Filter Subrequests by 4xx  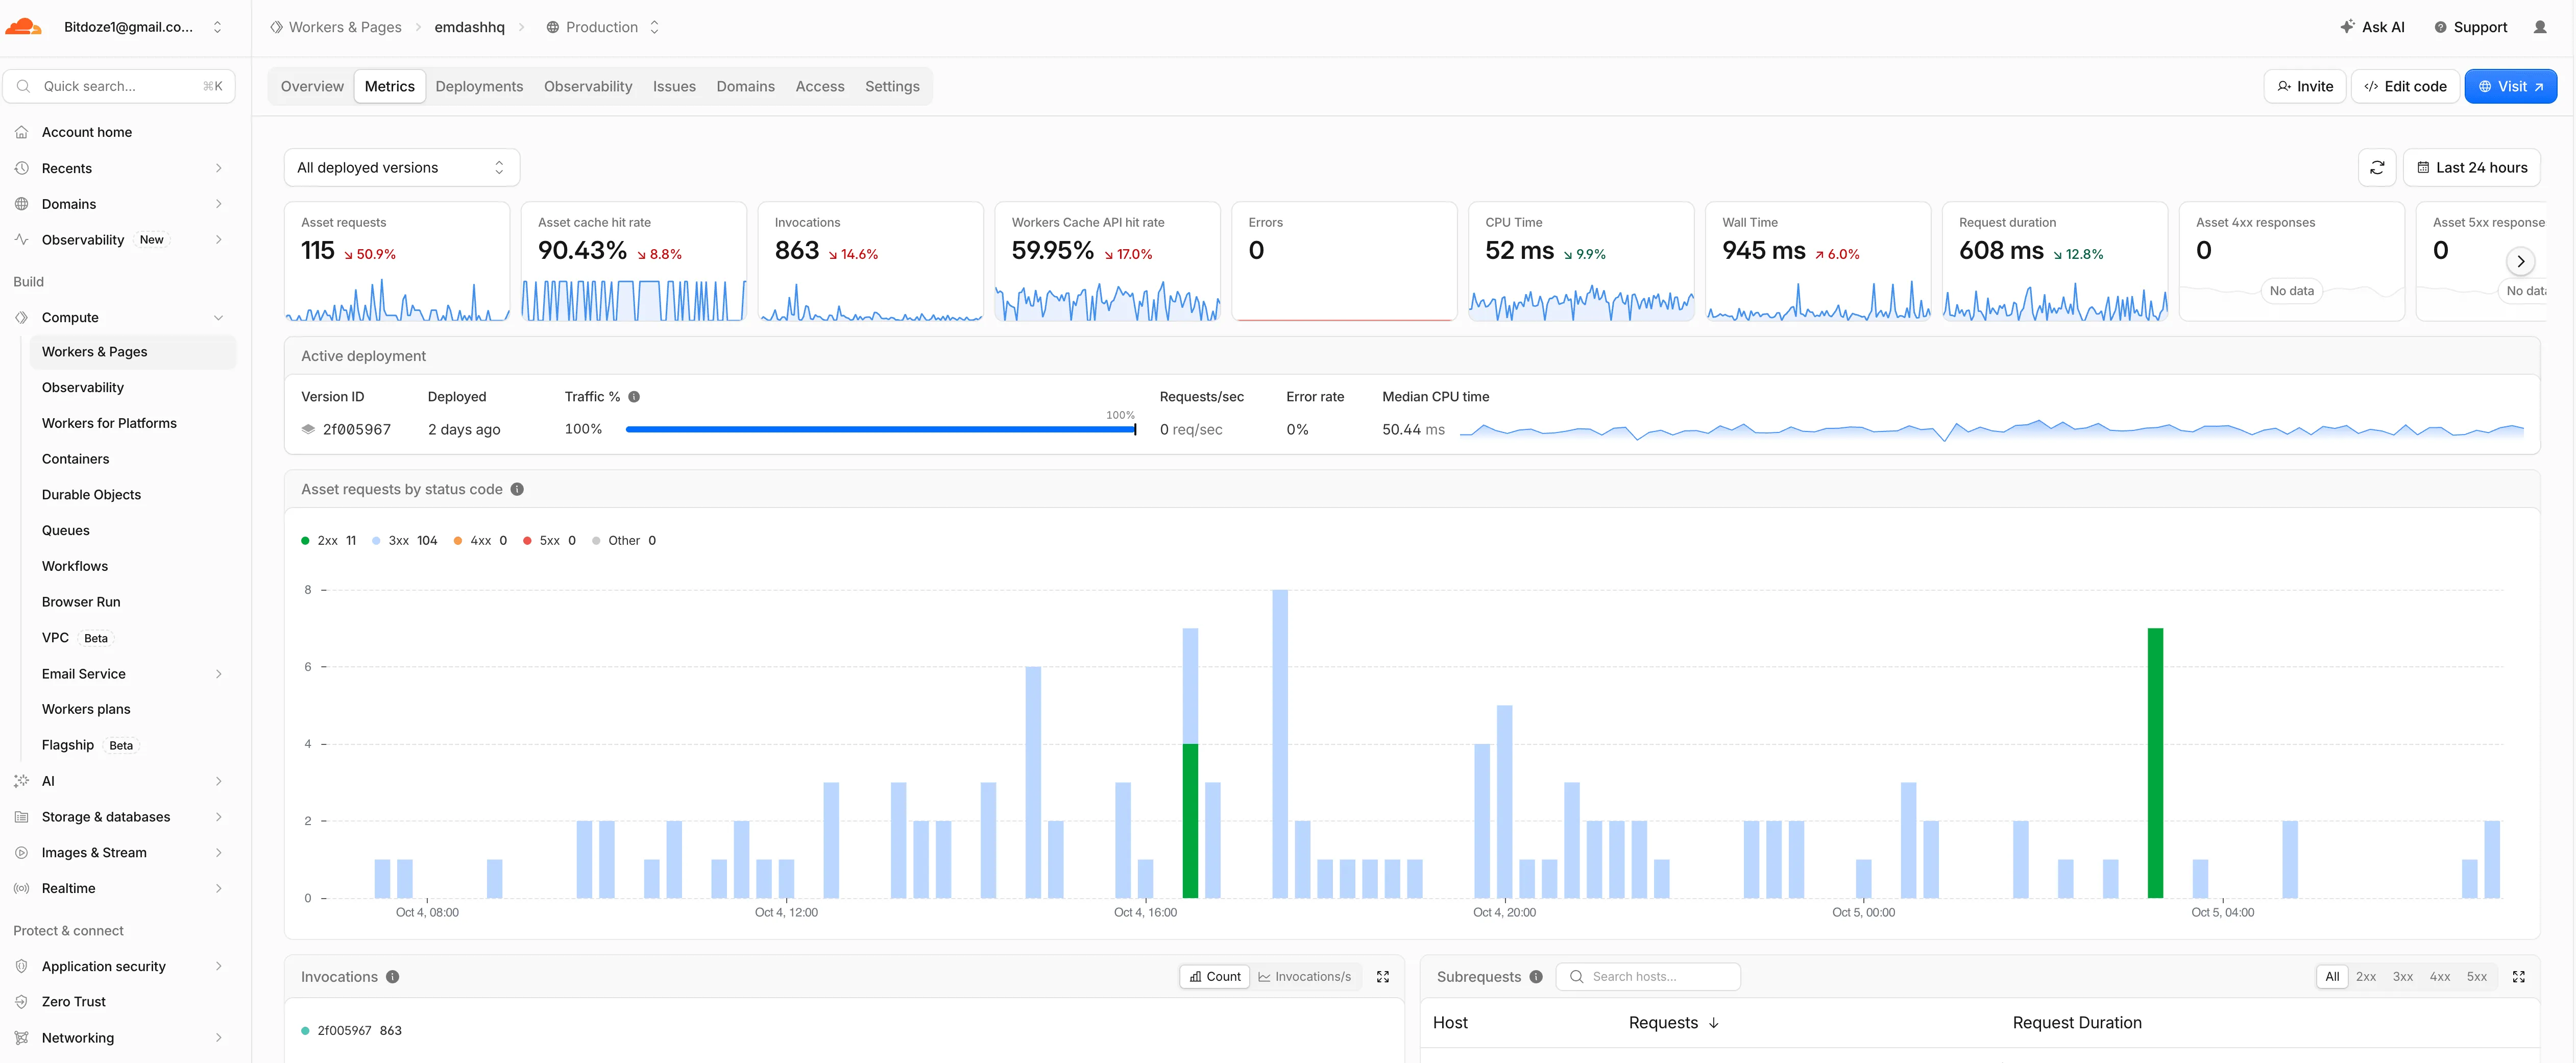coord(2440,977)
